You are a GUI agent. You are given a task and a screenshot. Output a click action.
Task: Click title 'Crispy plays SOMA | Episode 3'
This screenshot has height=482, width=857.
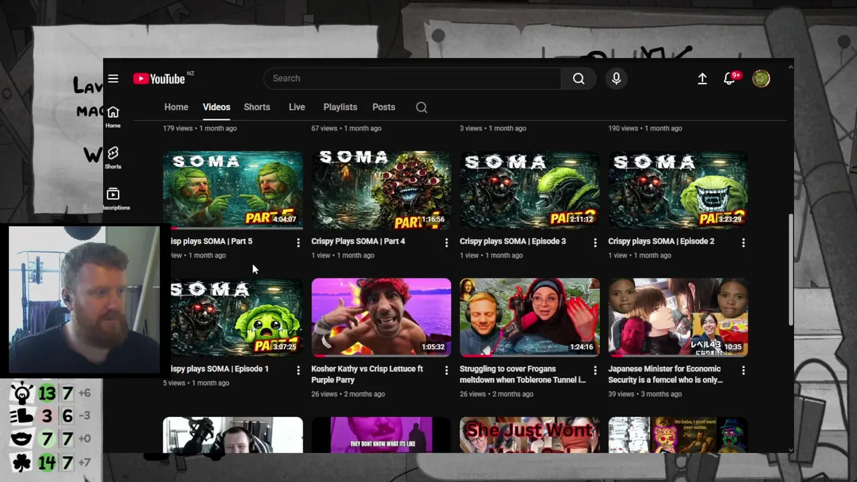(x=513, y=241)
